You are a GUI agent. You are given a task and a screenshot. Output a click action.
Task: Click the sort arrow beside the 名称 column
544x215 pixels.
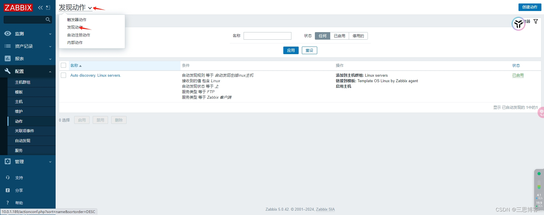pos(80,66)
